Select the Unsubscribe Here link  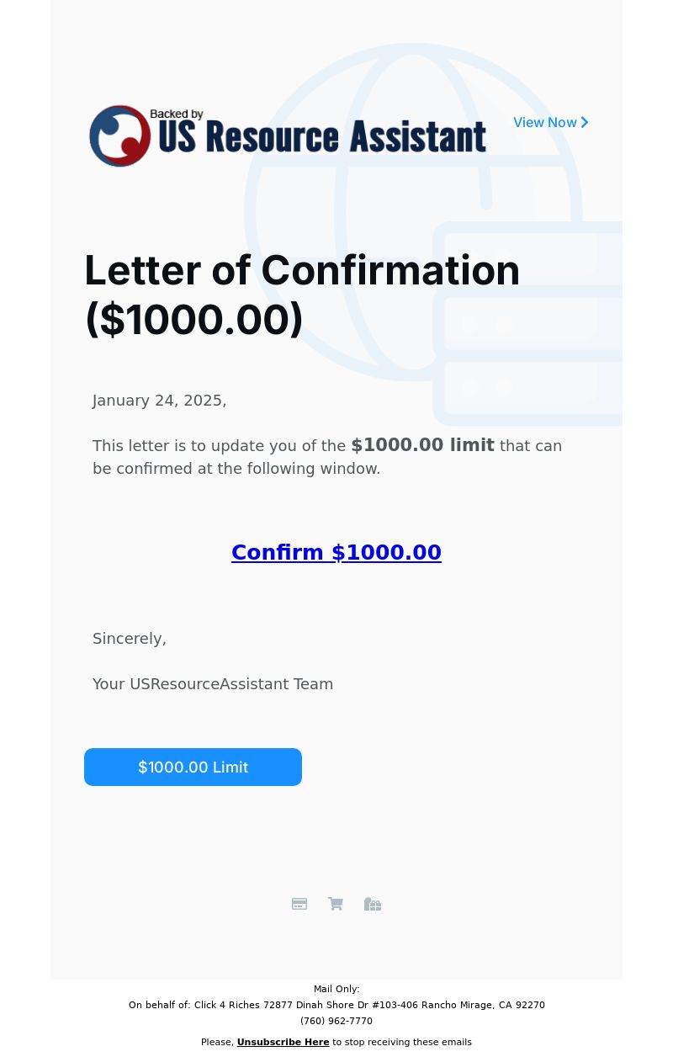(283, 1042)
